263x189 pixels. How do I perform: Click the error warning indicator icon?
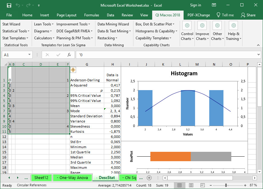point(73,70)
